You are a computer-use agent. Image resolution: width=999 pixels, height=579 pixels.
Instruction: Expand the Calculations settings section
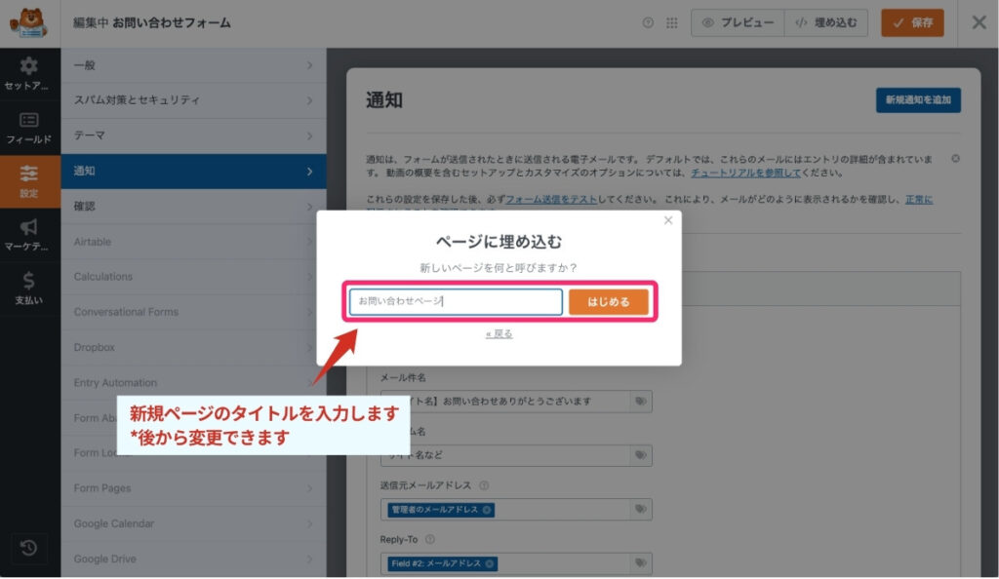[x=193, y=277]
